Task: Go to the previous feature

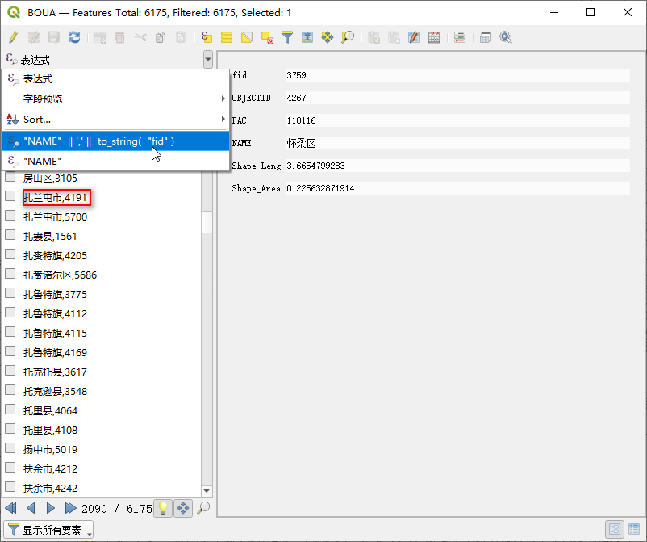Action: 31,508
